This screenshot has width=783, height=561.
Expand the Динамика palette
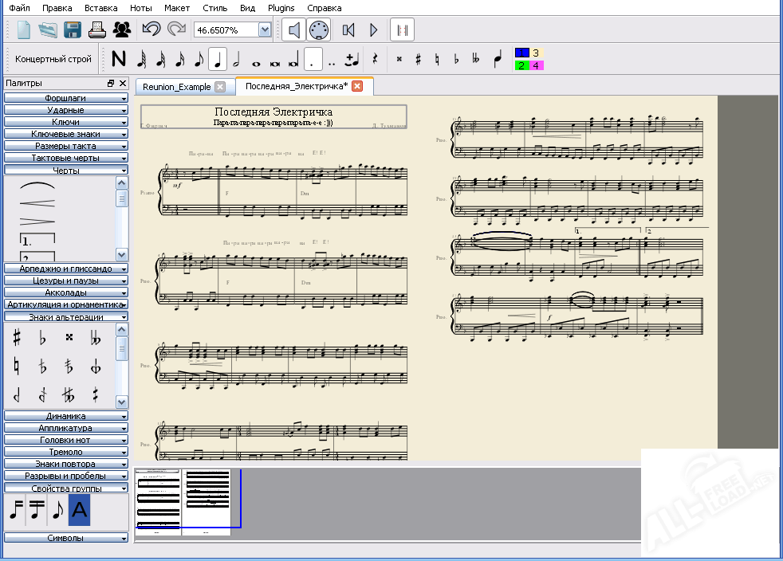click(x=65, y=416)
